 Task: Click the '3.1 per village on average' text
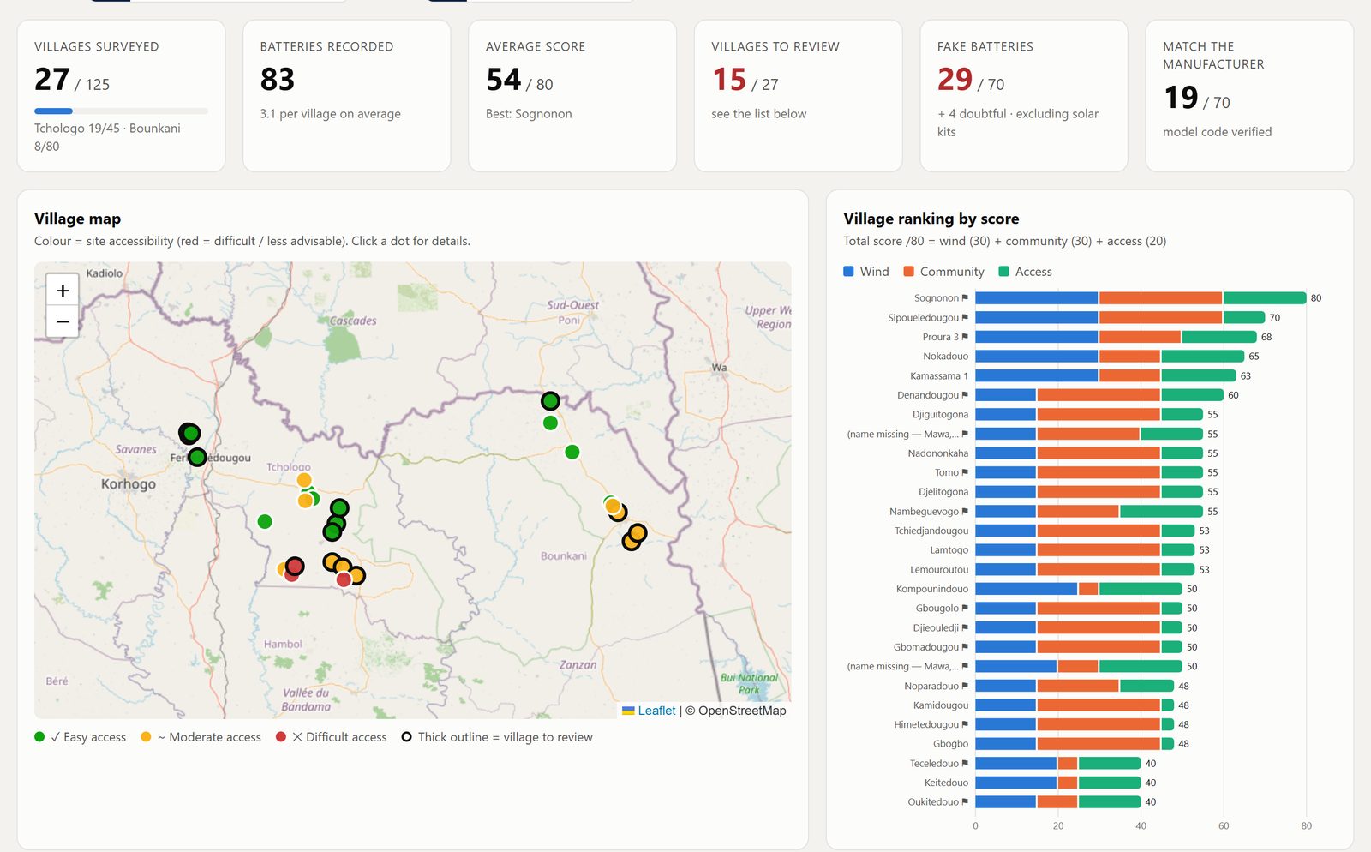tap(331, 114)
